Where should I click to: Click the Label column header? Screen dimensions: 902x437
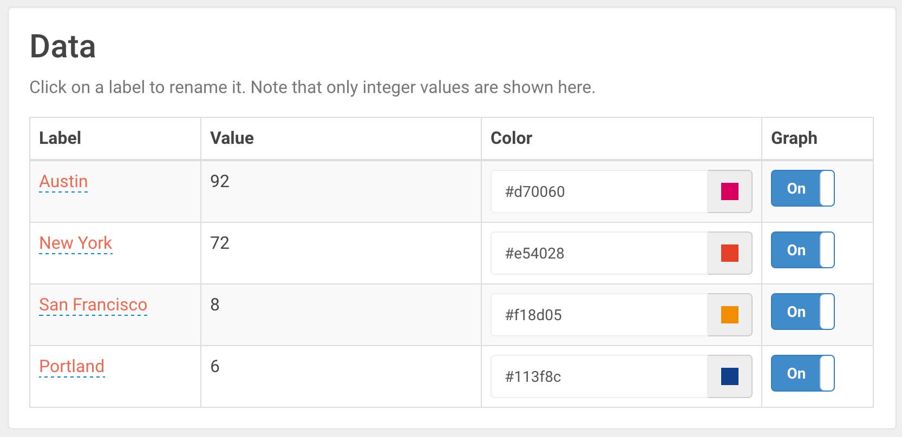[x=60, y=138]
